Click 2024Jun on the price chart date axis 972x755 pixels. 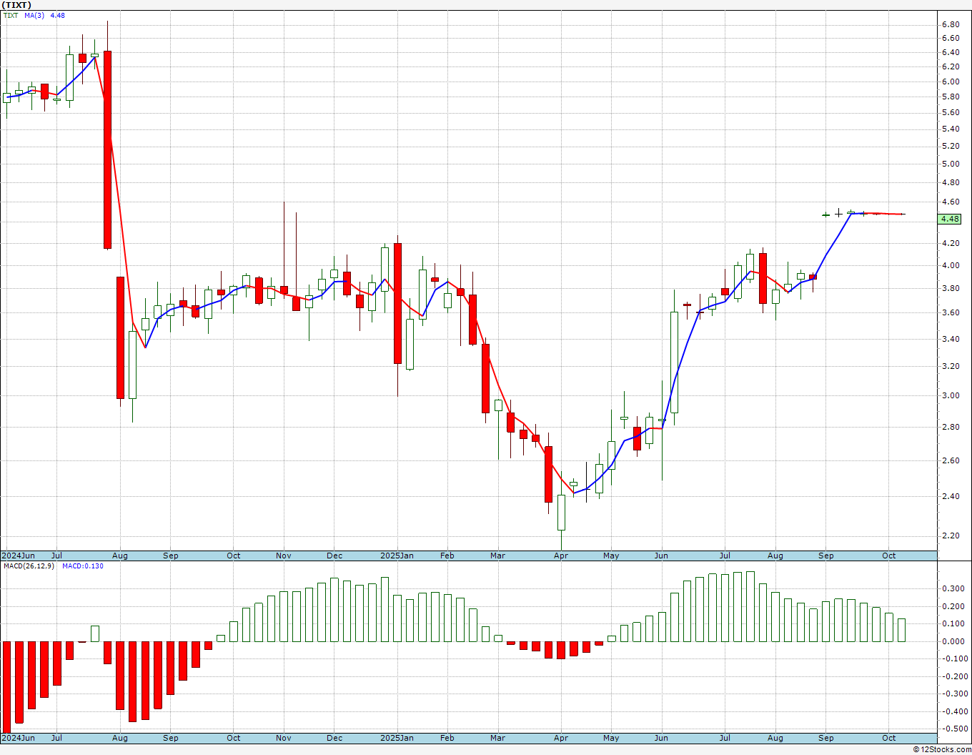[18, 556]
